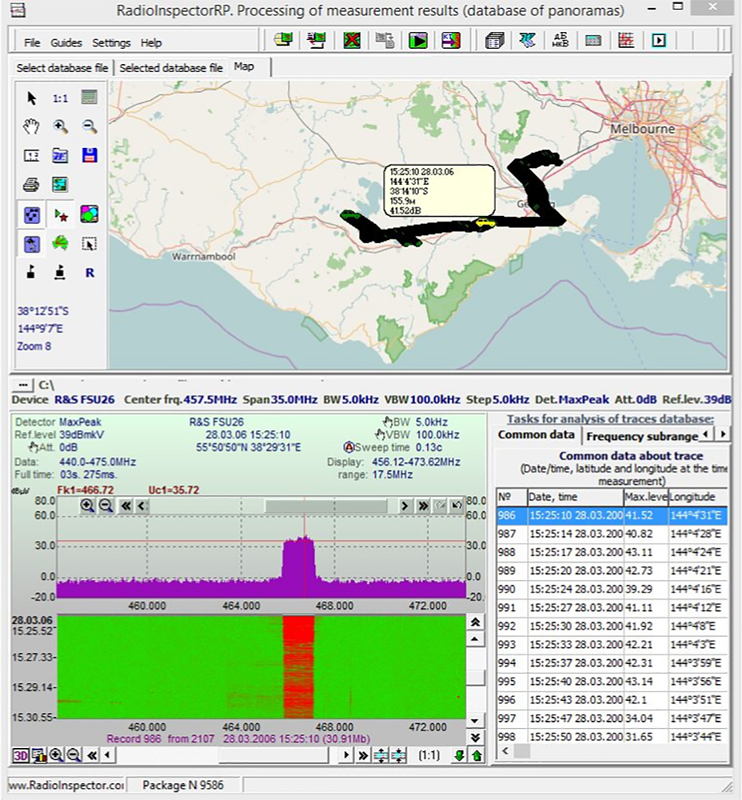Toggle the route marker display mode
The height and width of the screenshot is (800, 742).
(60, 213)
